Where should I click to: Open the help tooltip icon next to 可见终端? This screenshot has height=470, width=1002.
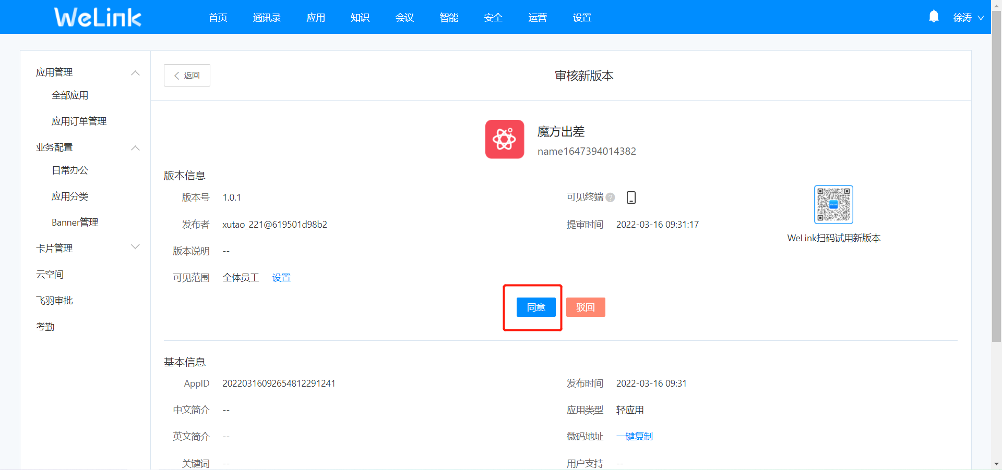point(610,197)
